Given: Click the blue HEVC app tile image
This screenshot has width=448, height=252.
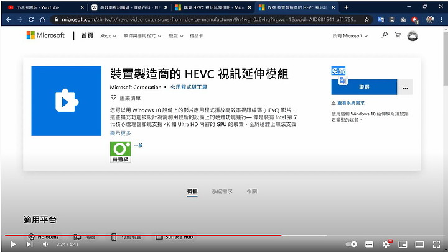Looking at the screenshot, I should [67, 101].
